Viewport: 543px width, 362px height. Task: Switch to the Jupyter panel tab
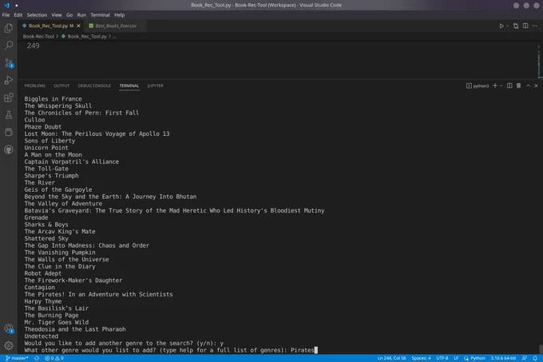155,86
